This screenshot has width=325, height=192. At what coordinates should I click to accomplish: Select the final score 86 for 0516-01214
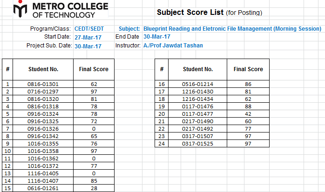tap(248, 84)
